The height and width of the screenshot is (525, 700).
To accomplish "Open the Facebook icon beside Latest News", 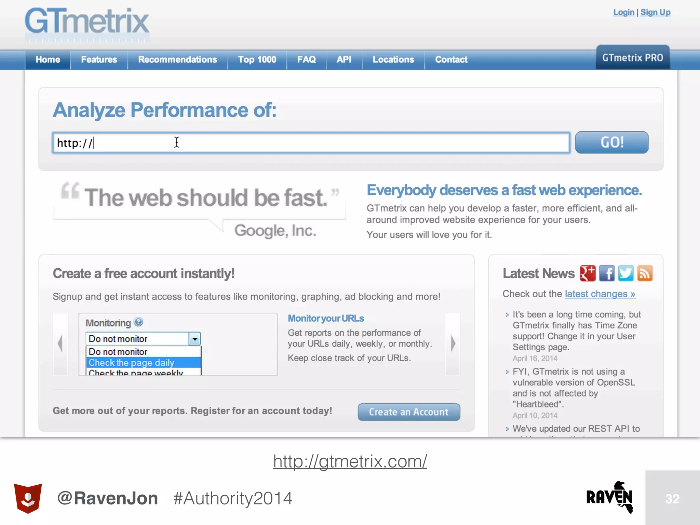I will tap(607, 273).
